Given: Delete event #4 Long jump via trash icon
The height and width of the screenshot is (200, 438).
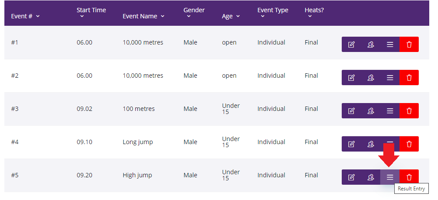Looking at the screenshot, I should click(x=409, y=144).
